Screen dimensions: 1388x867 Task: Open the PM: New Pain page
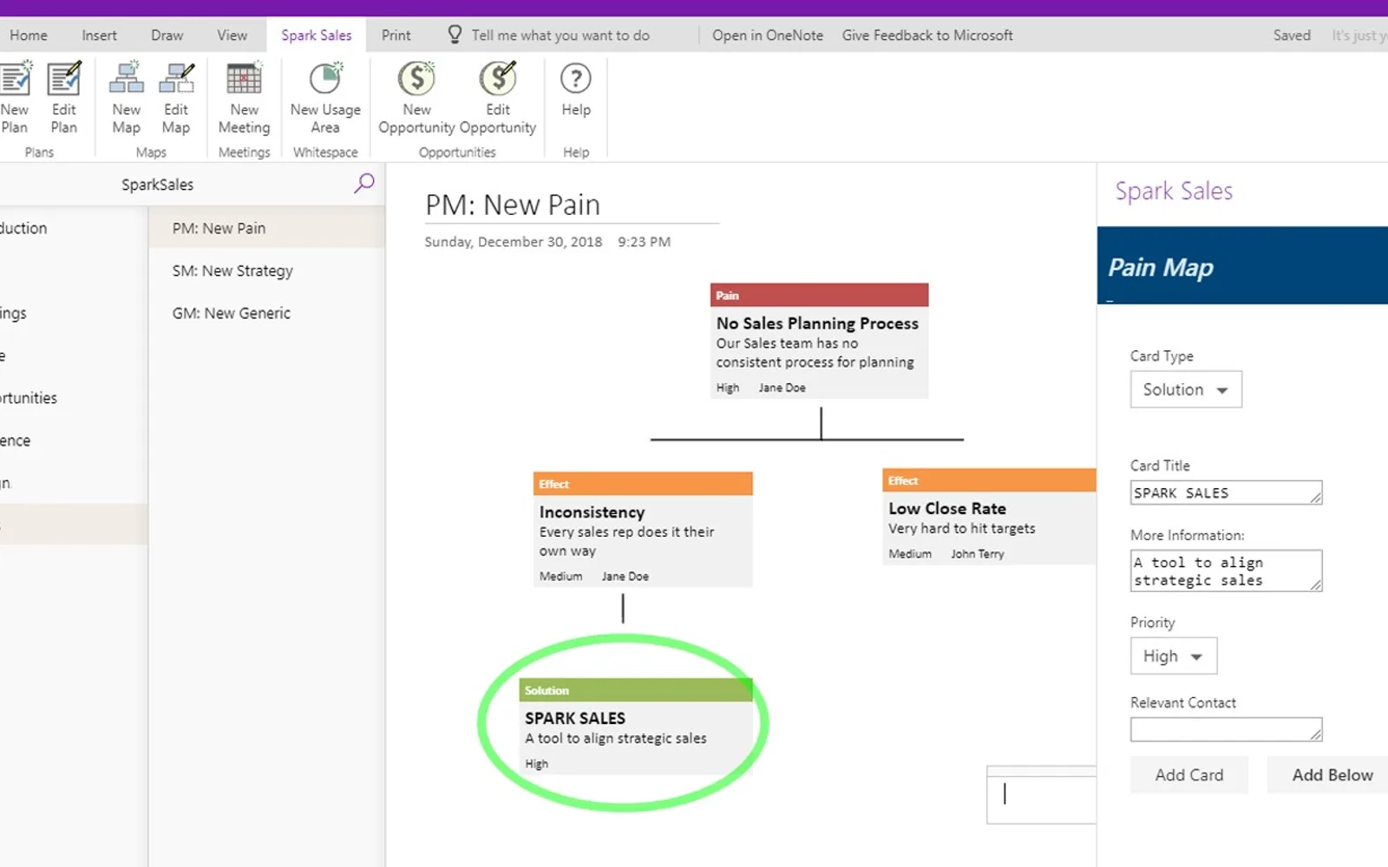(266, 228)
